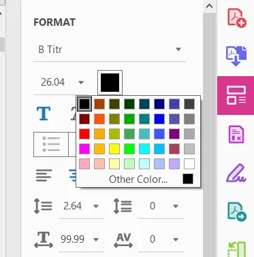Click the FORMAT section heading

(x=54, y=22)
